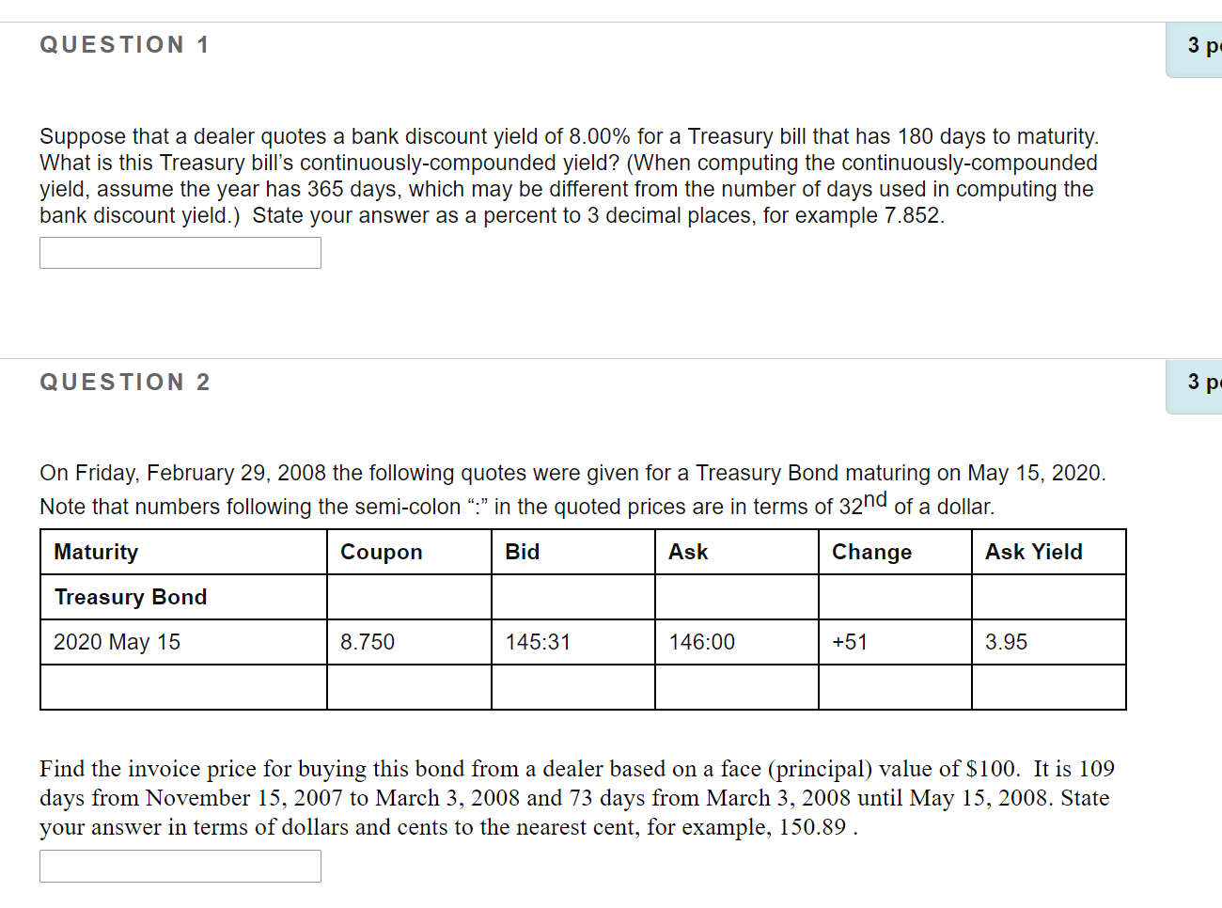This screenshot has height=908, width=1222.
Task: Click the Question 1 answer input field
Action: [x=180, y=252]
